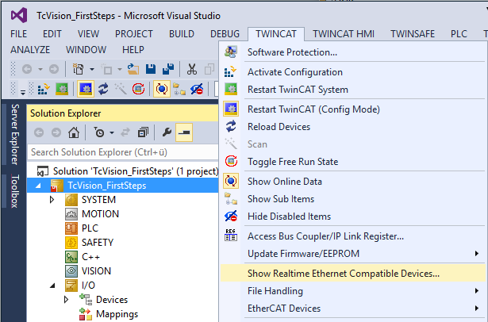Select the Solution 'TcVision_FirstSteps' root node
Viewport: 488px width, 322px height.
pos(136,171)
